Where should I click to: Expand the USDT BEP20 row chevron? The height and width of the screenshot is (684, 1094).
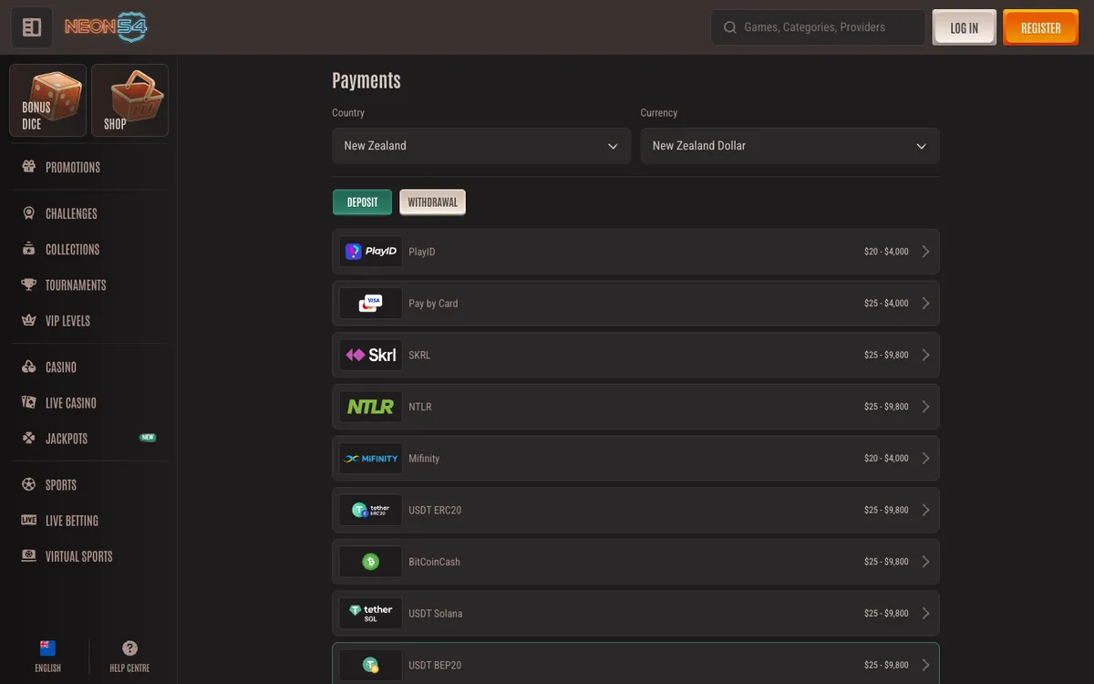pos(925,665)
